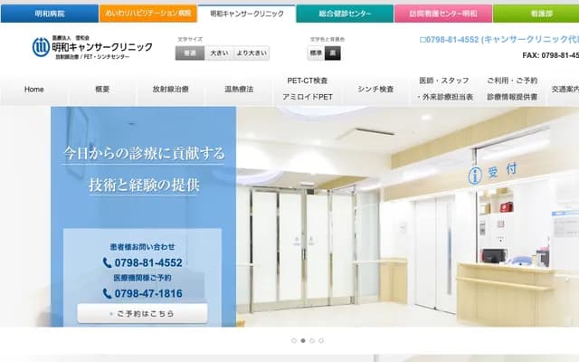Click phone icon beside 0798-47-1816

coord(107,293)
